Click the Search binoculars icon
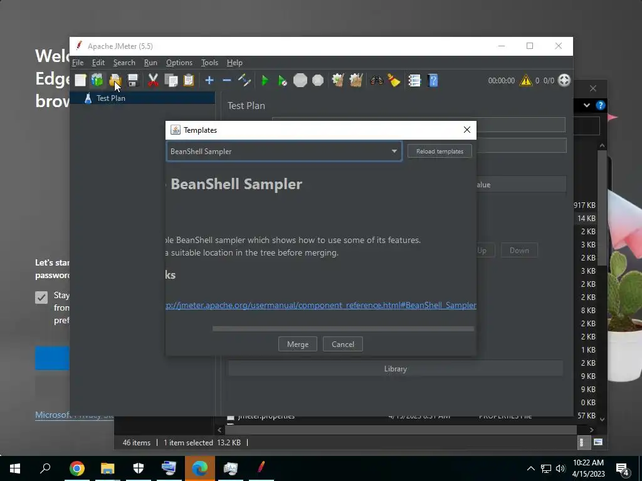The image size is (642, 481). (x=376, y=80)
